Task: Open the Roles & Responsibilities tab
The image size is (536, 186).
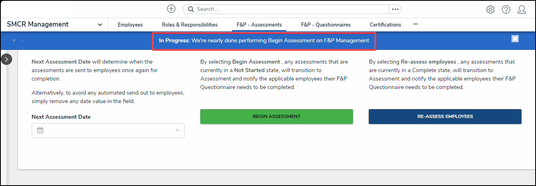Action: (x=190, y=25)
